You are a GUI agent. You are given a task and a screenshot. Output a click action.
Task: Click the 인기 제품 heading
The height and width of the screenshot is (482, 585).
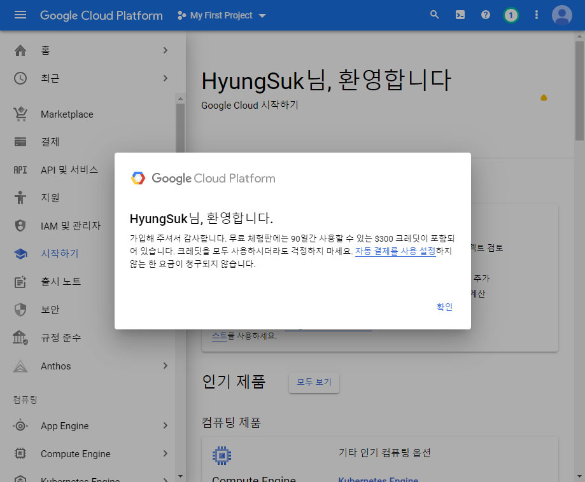pos(234,382)
